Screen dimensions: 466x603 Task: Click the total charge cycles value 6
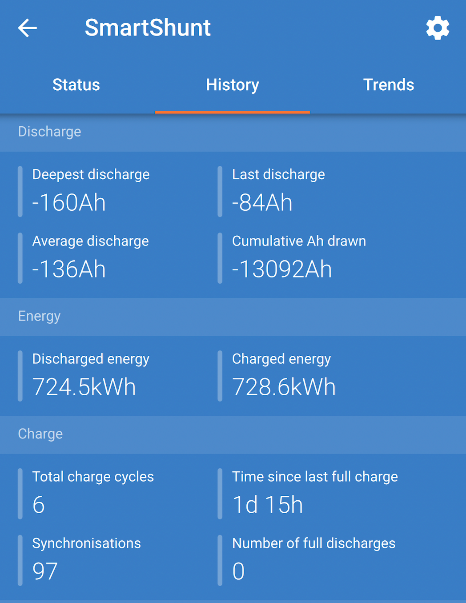(39, 505)
